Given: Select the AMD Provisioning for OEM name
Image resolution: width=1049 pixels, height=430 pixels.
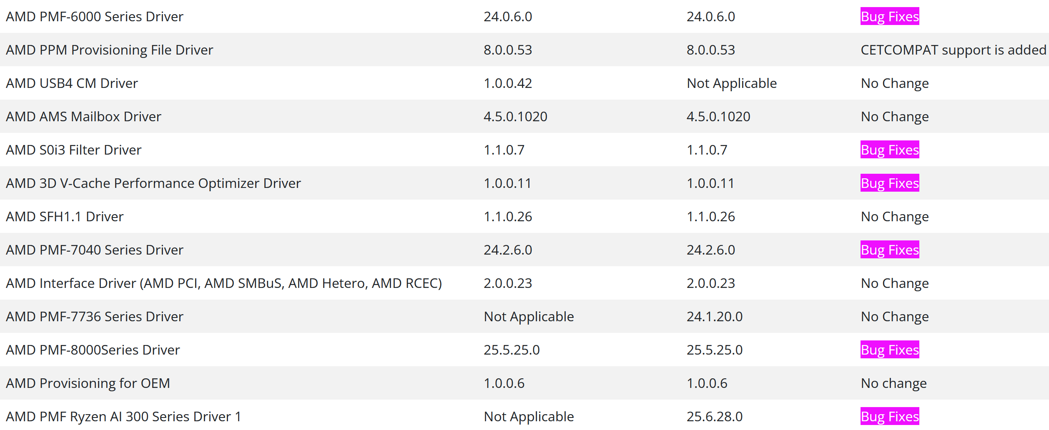Looking at the screenshot, I should [x=88, y=383].
